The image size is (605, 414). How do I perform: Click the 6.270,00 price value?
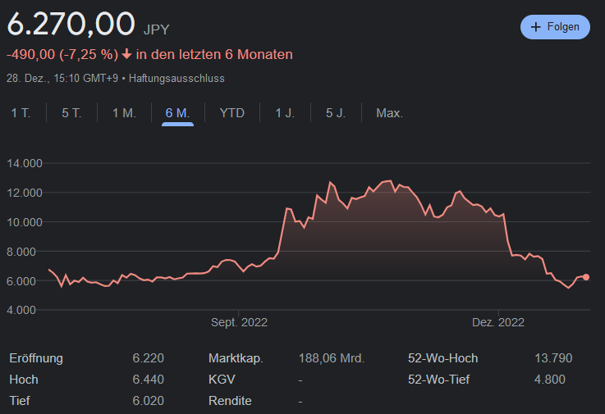coord(71,23)
